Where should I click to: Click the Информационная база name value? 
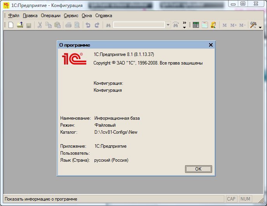tap(117, 118)
